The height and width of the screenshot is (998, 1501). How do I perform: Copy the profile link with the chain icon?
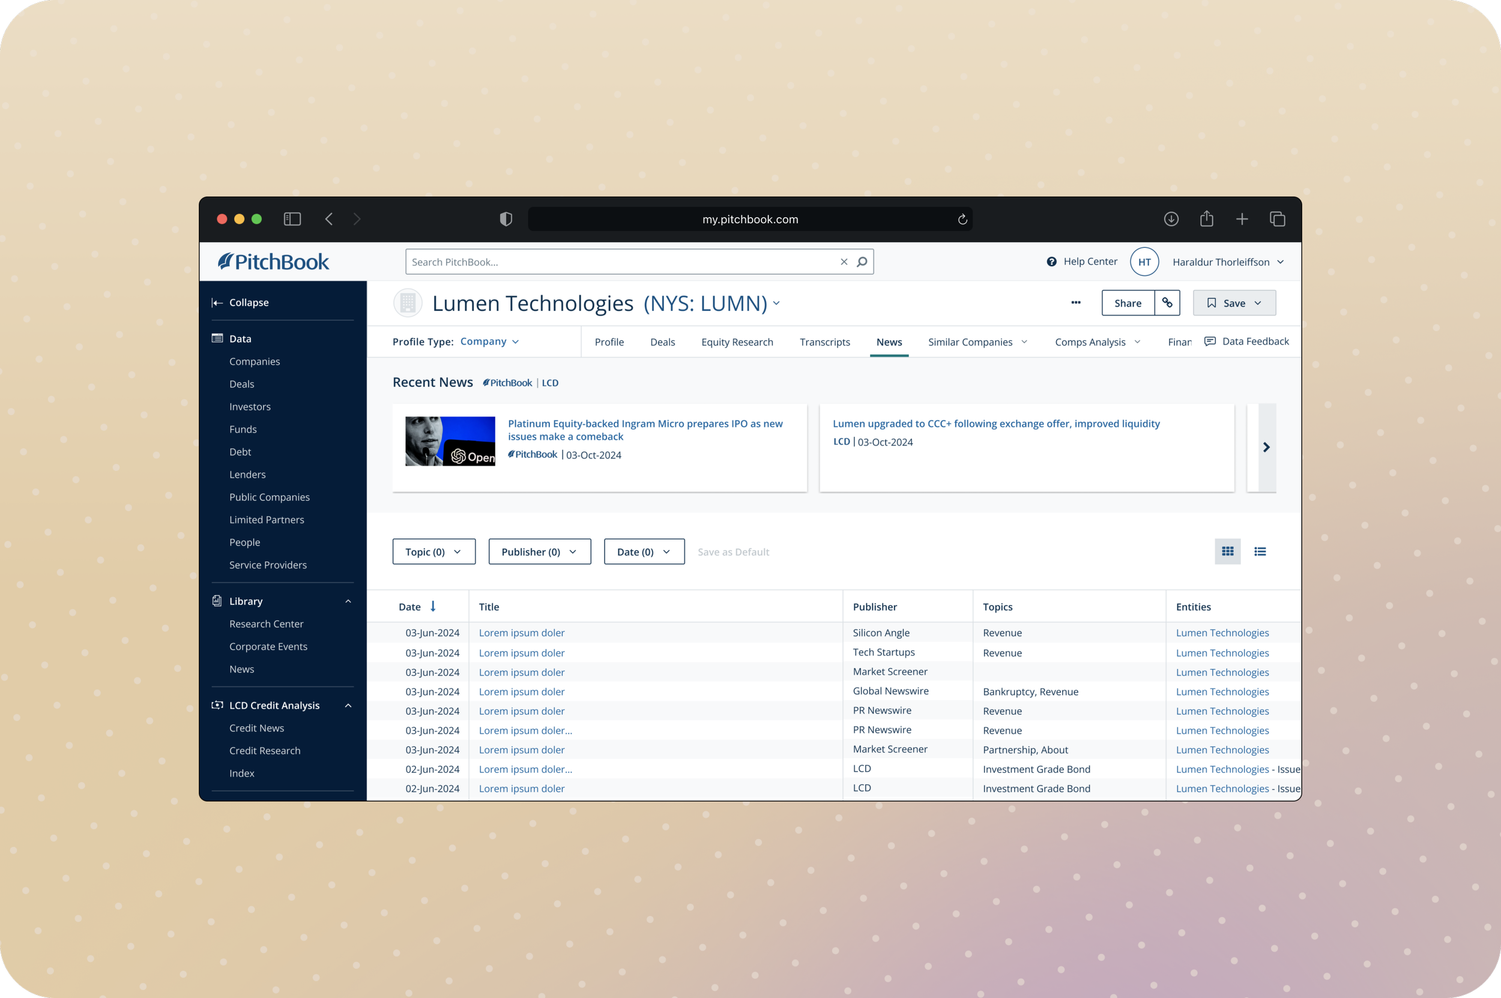pos(1167,303)
